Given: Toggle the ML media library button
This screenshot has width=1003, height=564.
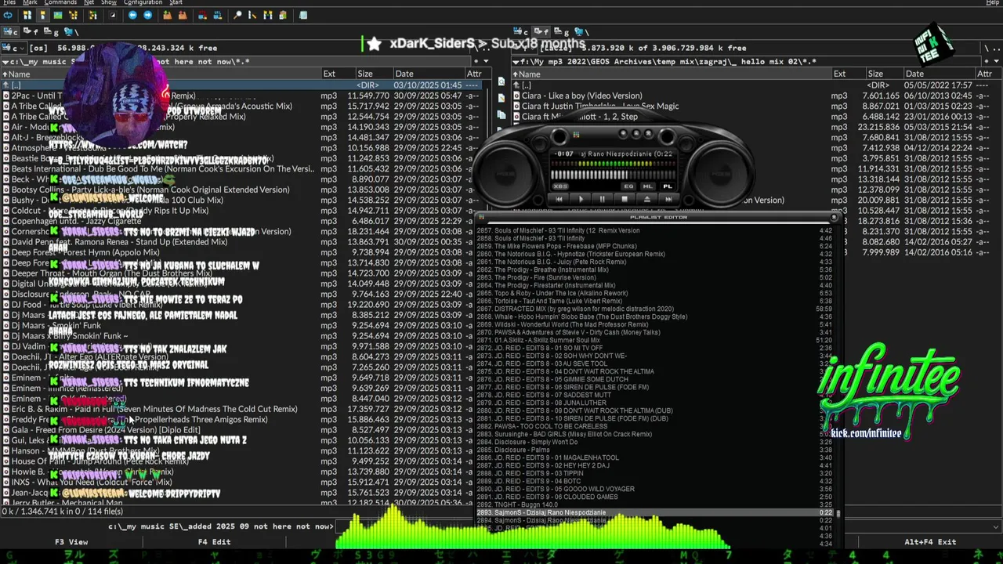Looking at the screenshot, I should (x=648, y=186).
